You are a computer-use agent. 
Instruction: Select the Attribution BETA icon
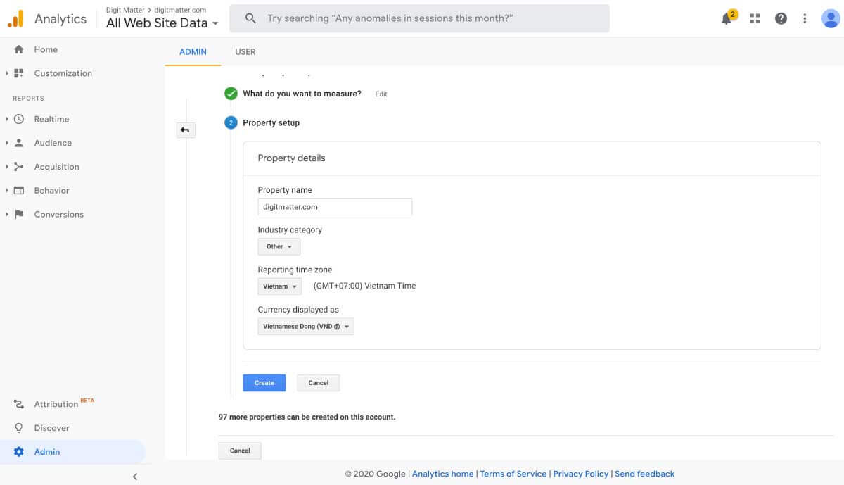coord(18,403)
